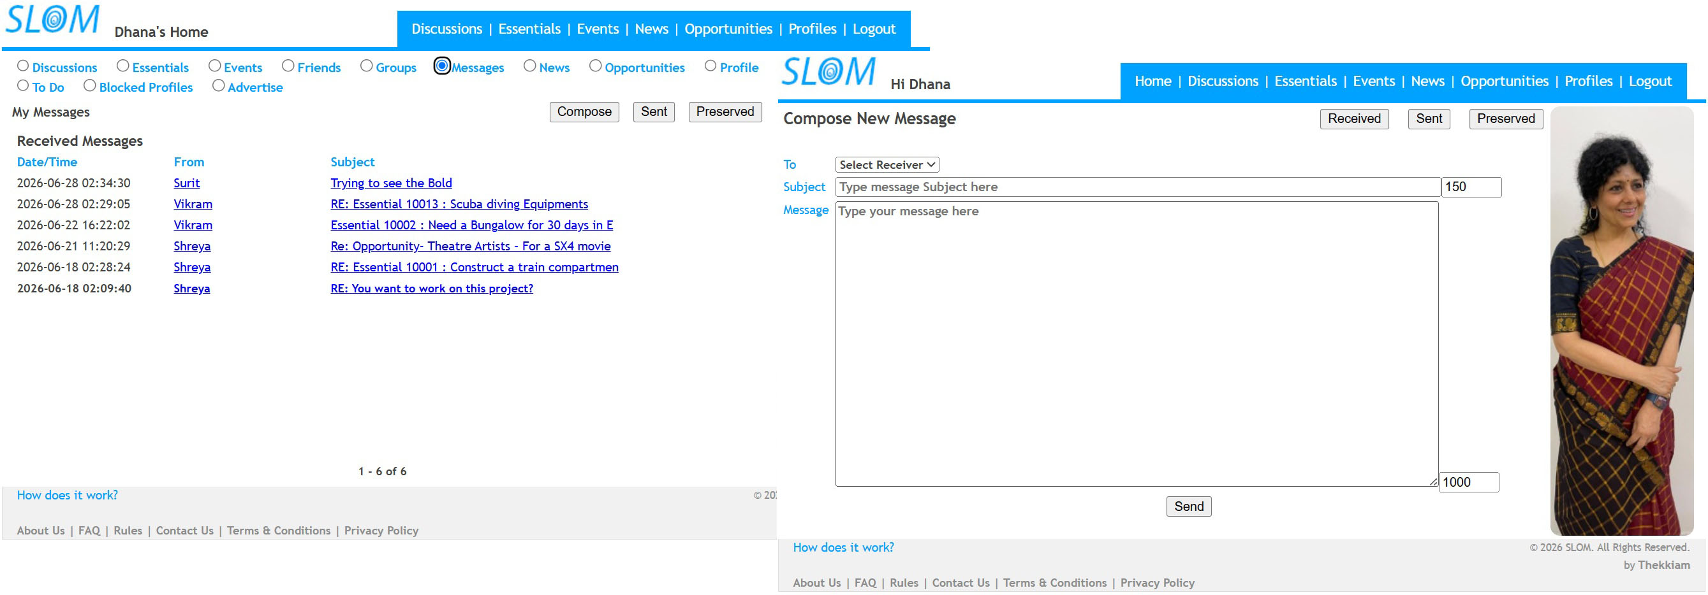
Task: Open 'Construct a train compartmen' message
Action: (x=475, y=268)
